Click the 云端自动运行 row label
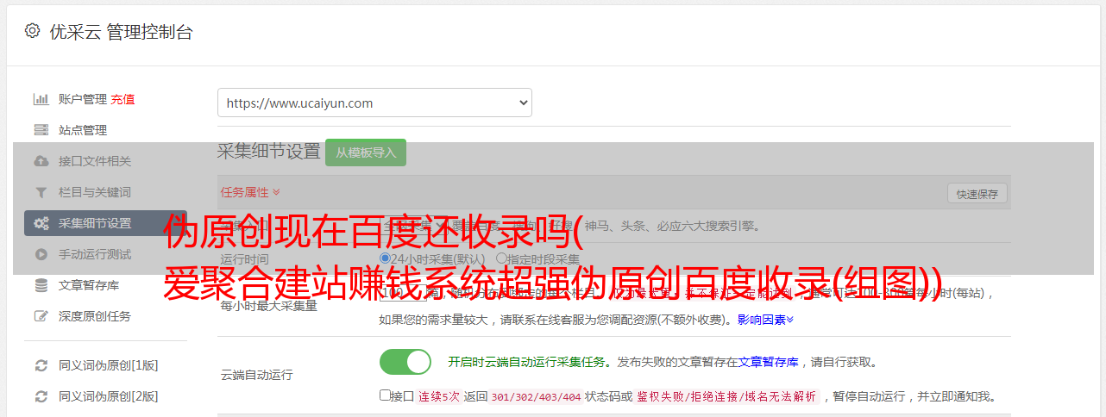The height and width of the screenshot is (417, 1106). coord(257,375)
